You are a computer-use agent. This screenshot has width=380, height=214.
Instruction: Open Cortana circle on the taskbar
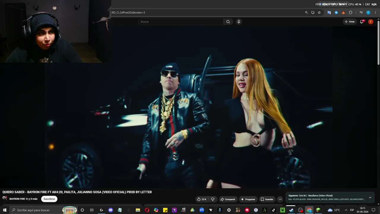[82, 210]
